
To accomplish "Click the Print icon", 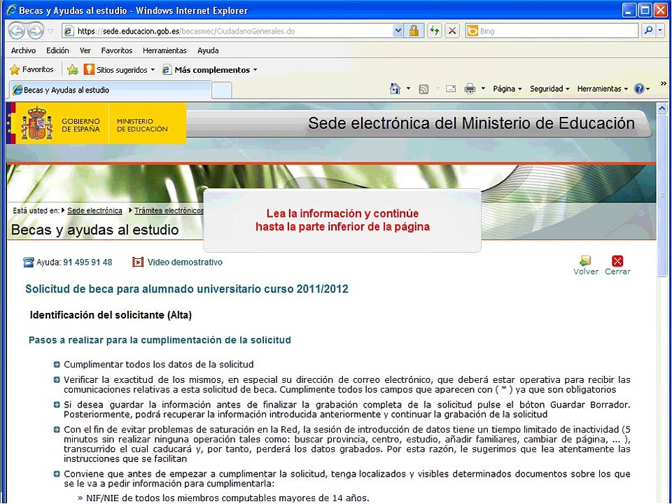I will pos(470,89).
